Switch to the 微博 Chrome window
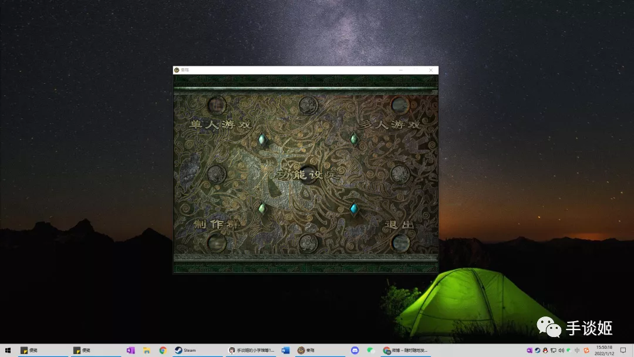Screen dimensions: 634x357 (x=406, y=351)
